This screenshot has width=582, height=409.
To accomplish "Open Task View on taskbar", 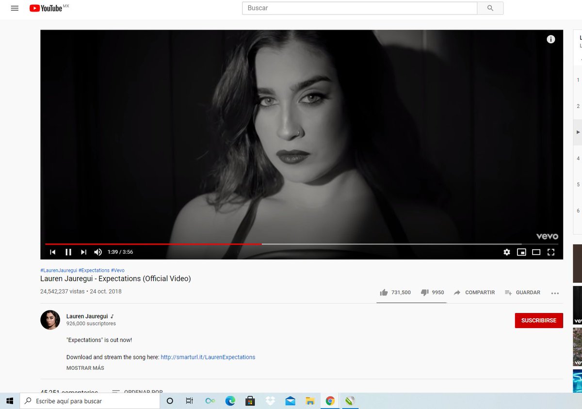I will [x=190, y=401].
